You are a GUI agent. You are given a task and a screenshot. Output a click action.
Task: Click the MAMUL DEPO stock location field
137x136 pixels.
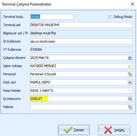coord(79,83)
